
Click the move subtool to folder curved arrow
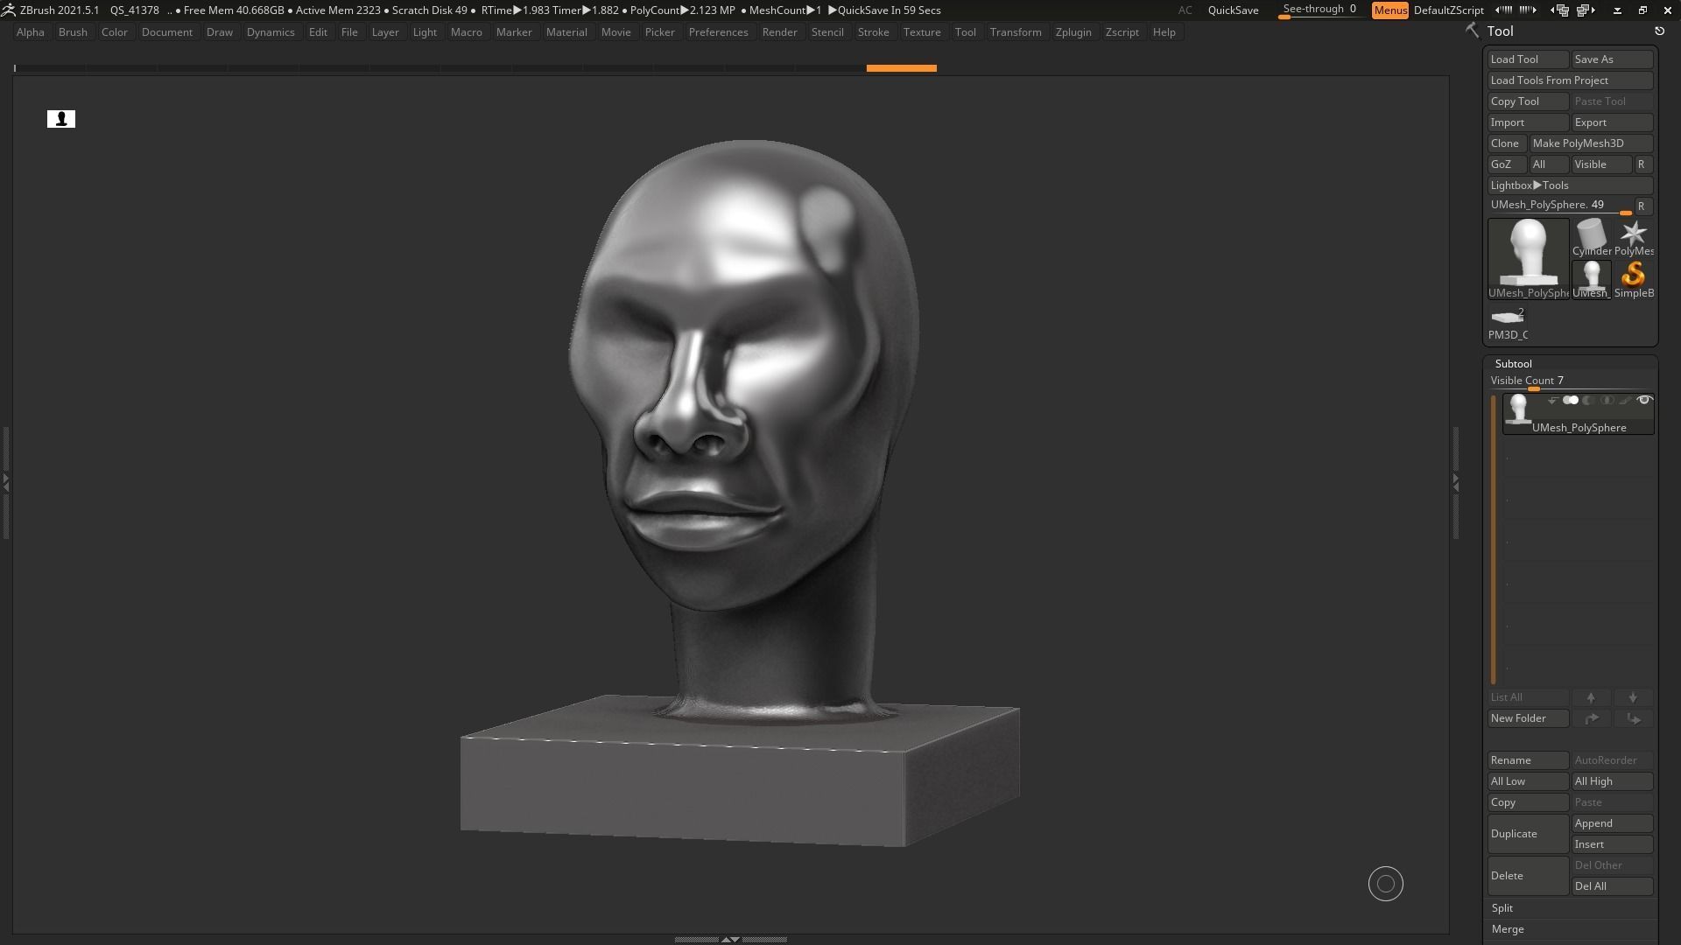(x=1591, y=718)
